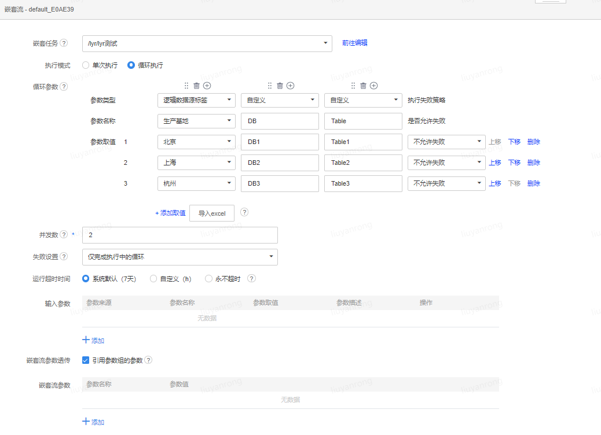Open help icon next to 并发数

(x=64, y=234)
